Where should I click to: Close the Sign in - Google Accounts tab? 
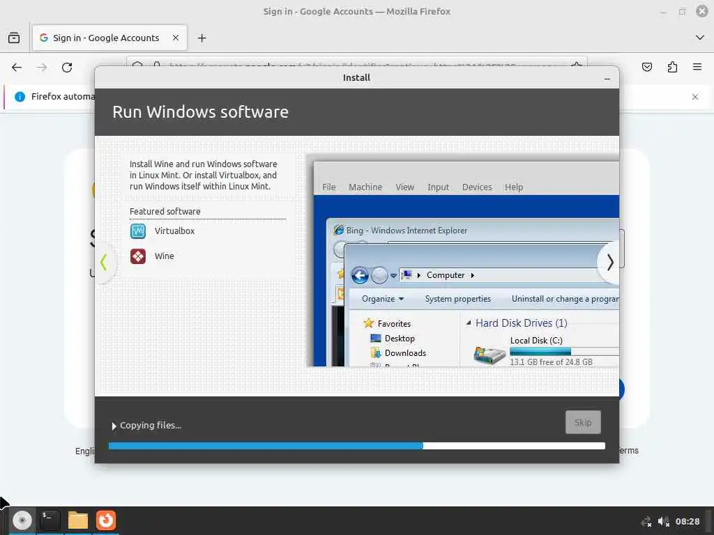176,38
